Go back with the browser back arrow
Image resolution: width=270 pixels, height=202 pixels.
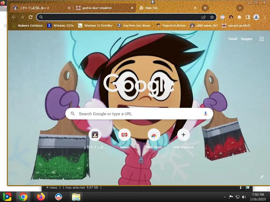coord(14,17)
